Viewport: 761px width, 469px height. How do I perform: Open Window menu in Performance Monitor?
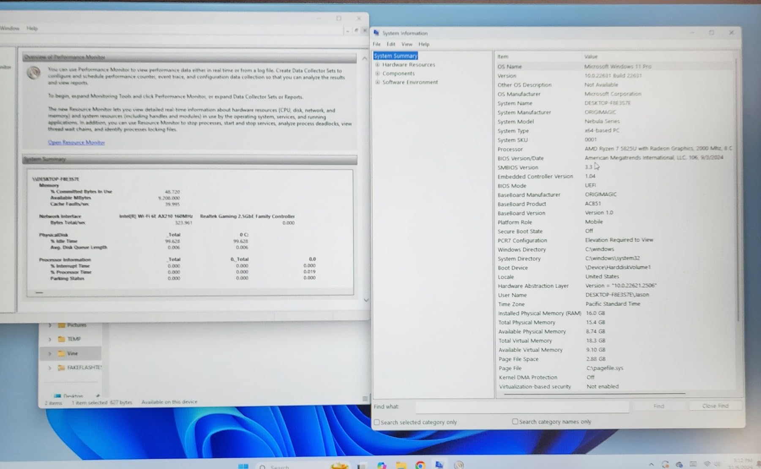pos(10,28)
